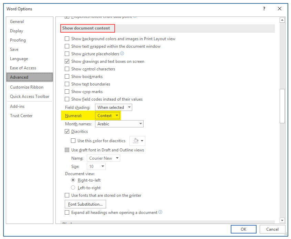Screen dimensions: 291x239
Task: Enable Use this color for diacritics
Action: click(73, 141)
